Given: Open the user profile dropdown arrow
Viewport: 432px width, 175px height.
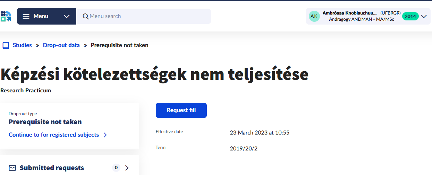Looking at the screenshot, I should pos(424,16).
